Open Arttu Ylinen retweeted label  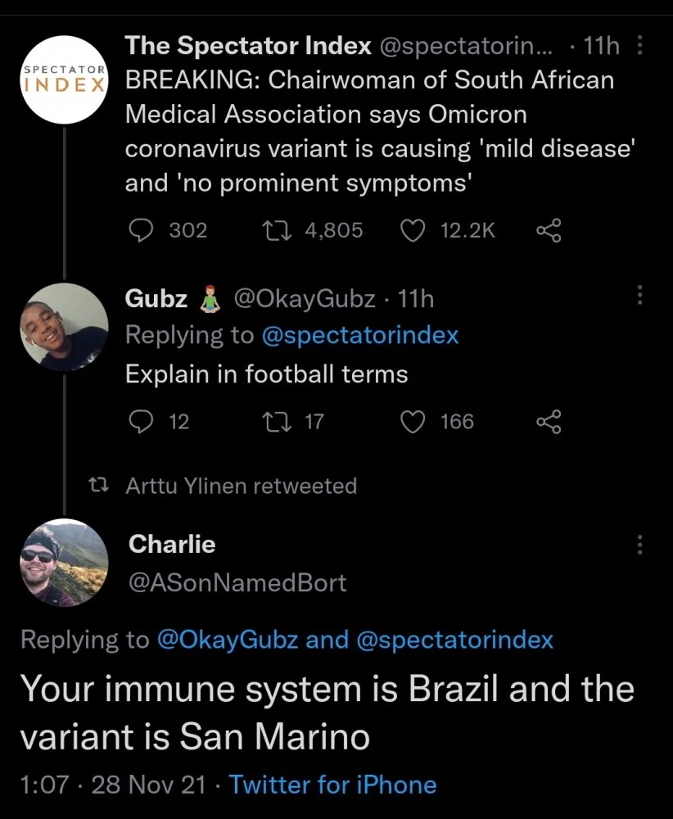pos(241,486)
